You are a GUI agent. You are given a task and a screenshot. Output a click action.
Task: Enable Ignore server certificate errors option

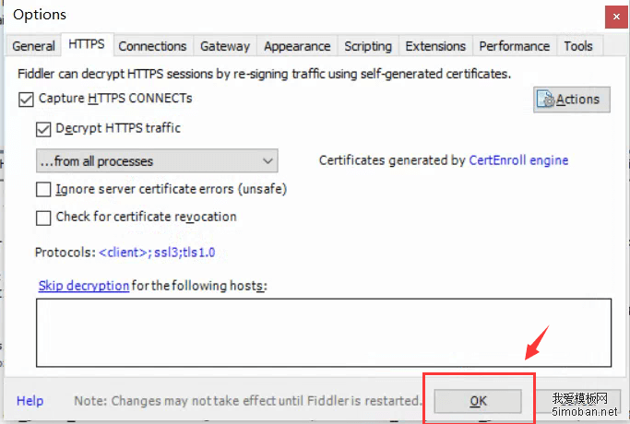coord(43,190)
